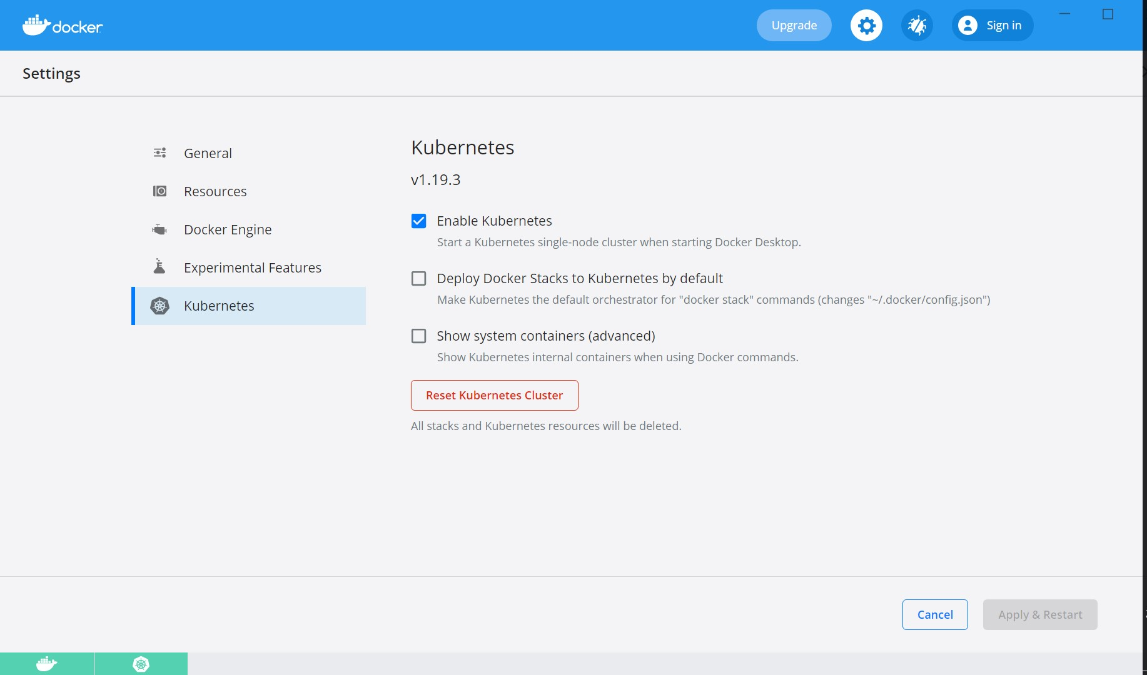This screenshot has width=1147, height=675.
Task: Click the user avatar icon beside Sign in
Action: pos(968,26)
